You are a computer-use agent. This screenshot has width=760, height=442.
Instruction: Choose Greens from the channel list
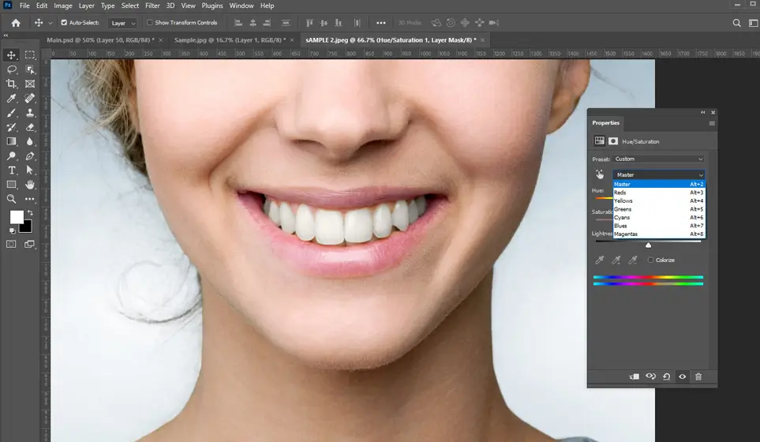[659, 209]
